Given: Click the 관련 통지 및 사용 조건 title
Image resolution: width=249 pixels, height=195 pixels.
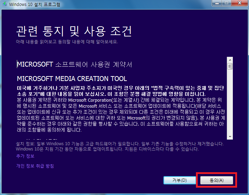Looking at the screenshot, I should (74, 31).
